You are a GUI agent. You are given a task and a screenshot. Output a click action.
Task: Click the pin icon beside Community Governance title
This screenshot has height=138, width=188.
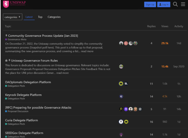(x=6, y=35)
